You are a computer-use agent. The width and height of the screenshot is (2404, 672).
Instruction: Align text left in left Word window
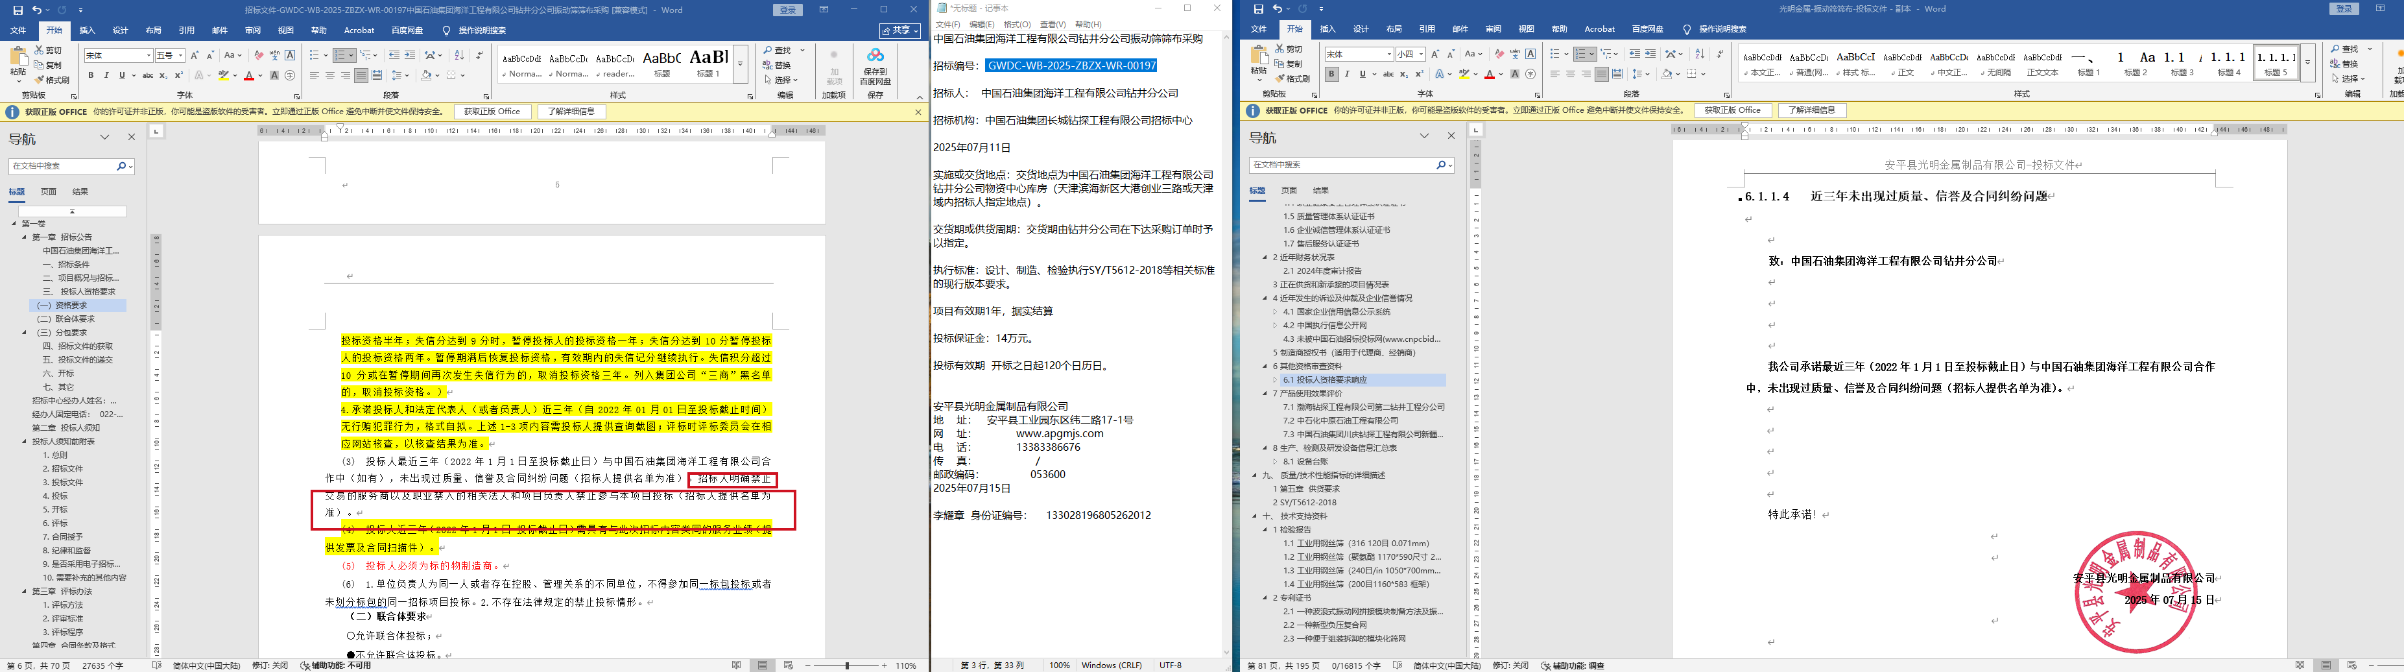click(x=315, y=76)
